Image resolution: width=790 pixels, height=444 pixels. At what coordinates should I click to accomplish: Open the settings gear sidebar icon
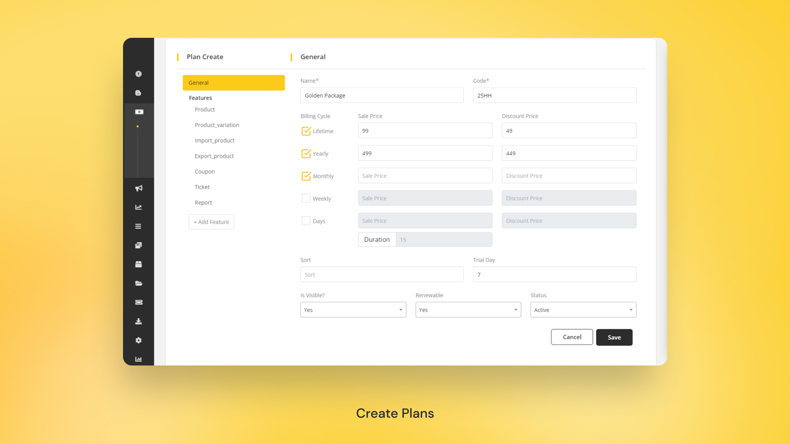[x=139, y=340]
